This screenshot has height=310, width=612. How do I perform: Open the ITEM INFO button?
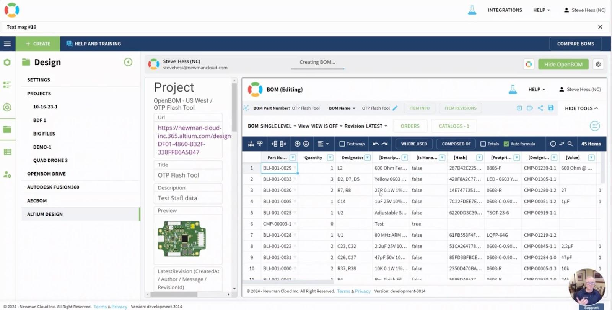click(419, 108)
